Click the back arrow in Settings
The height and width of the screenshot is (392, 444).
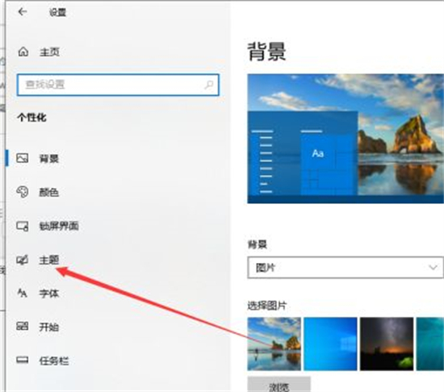point(23,11)
